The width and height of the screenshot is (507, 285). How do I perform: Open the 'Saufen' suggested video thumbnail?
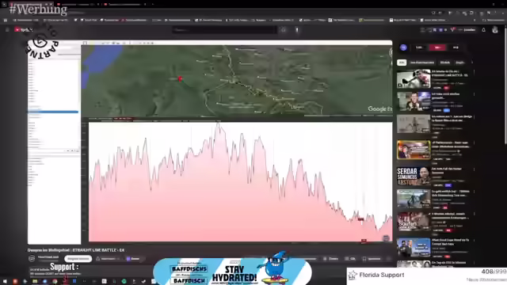click(x=414, y=221)
